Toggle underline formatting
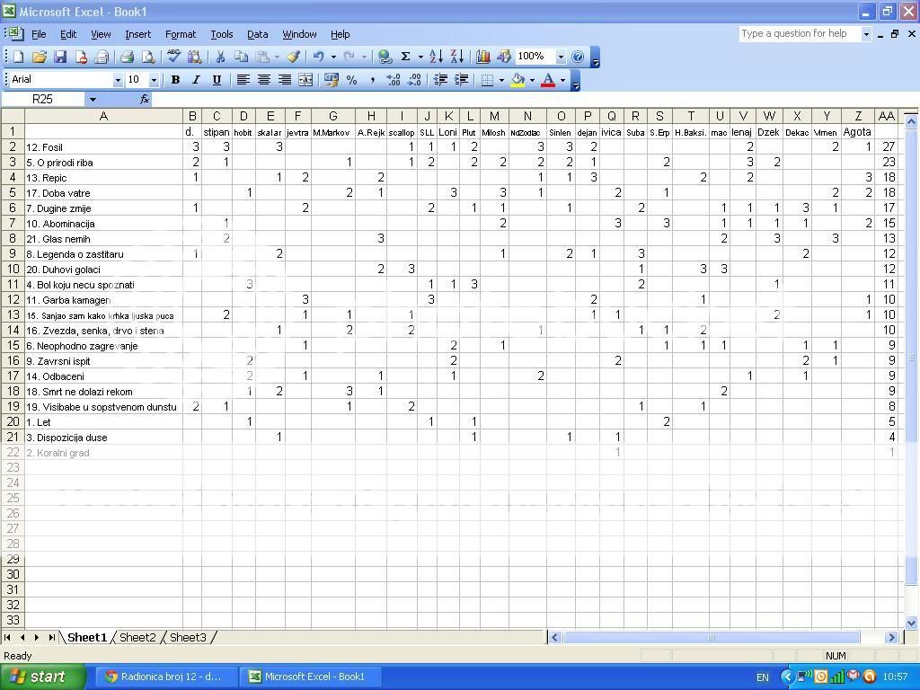The image size is (920, 690). 217,80
